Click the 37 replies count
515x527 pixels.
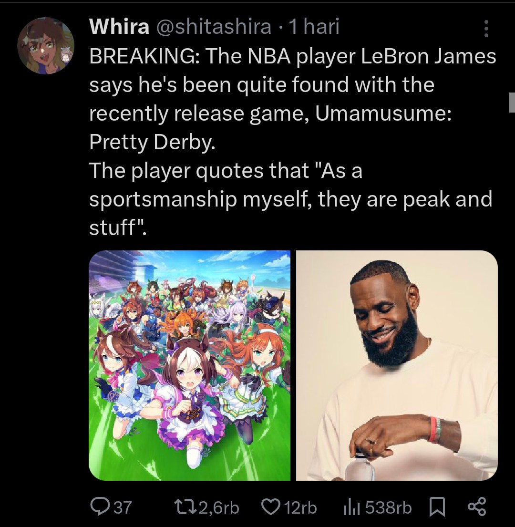[x=122, y=507]
